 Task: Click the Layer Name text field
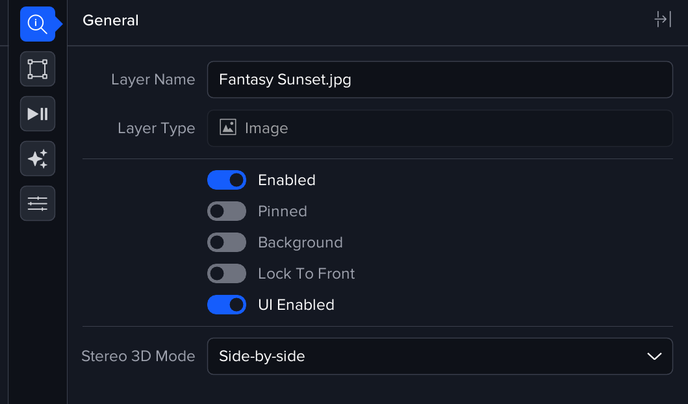(x=439, y=79)
